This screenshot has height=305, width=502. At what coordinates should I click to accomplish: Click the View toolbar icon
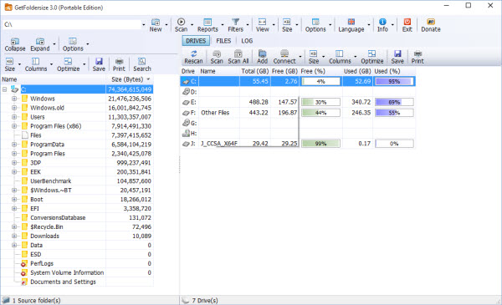[262, 22]
